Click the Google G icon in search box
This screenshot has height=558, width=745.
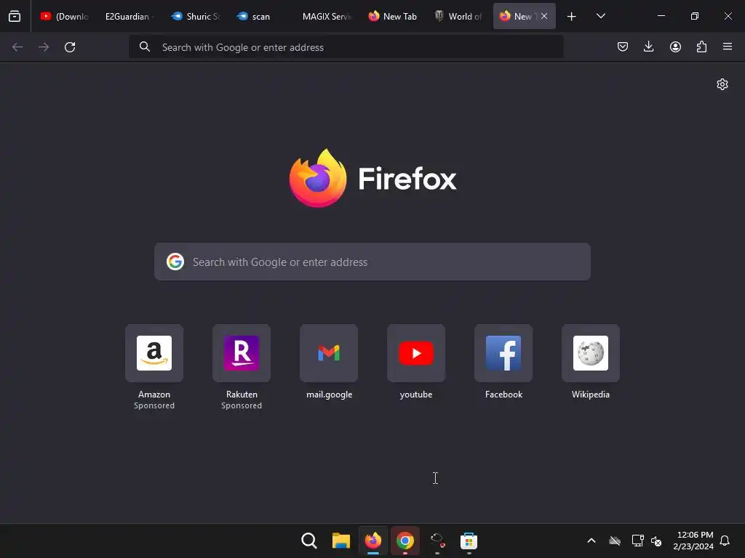[175, 262]
